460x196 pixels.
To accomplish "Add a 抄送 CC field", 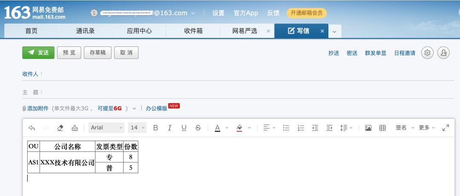I will (x=334, y=53).
